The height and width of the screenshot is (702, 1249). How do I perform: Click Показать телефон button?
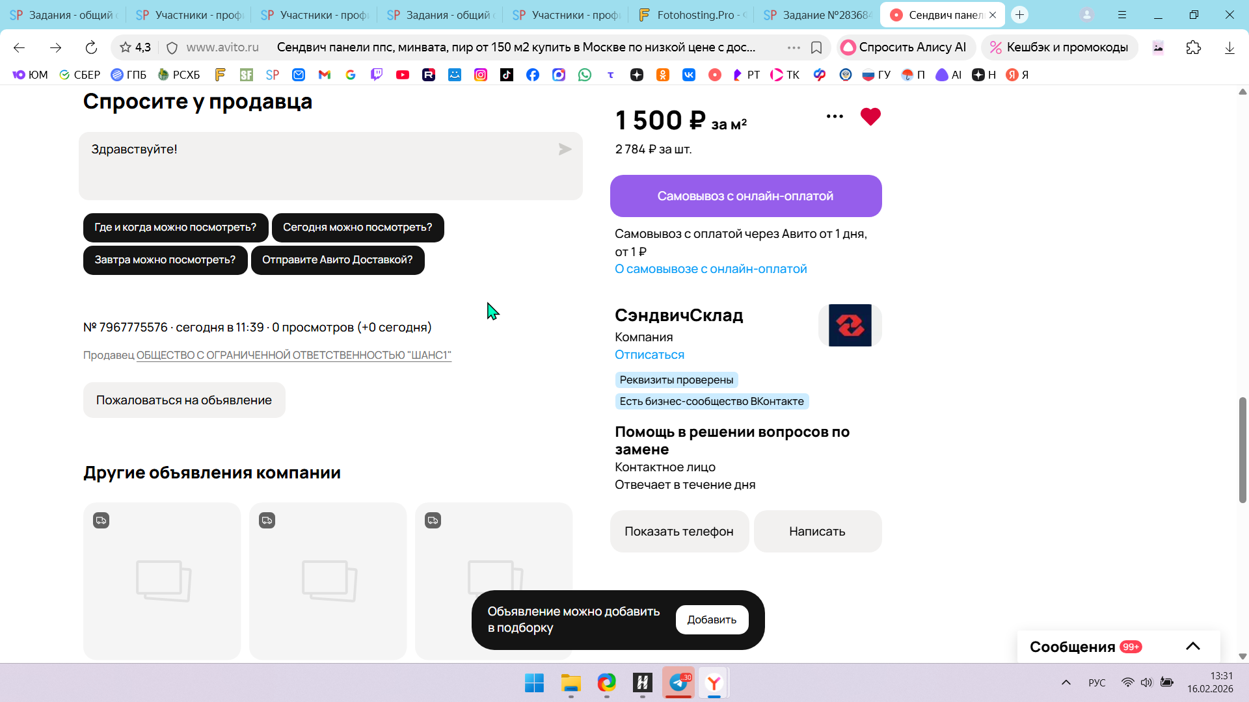tap(678, 531)
